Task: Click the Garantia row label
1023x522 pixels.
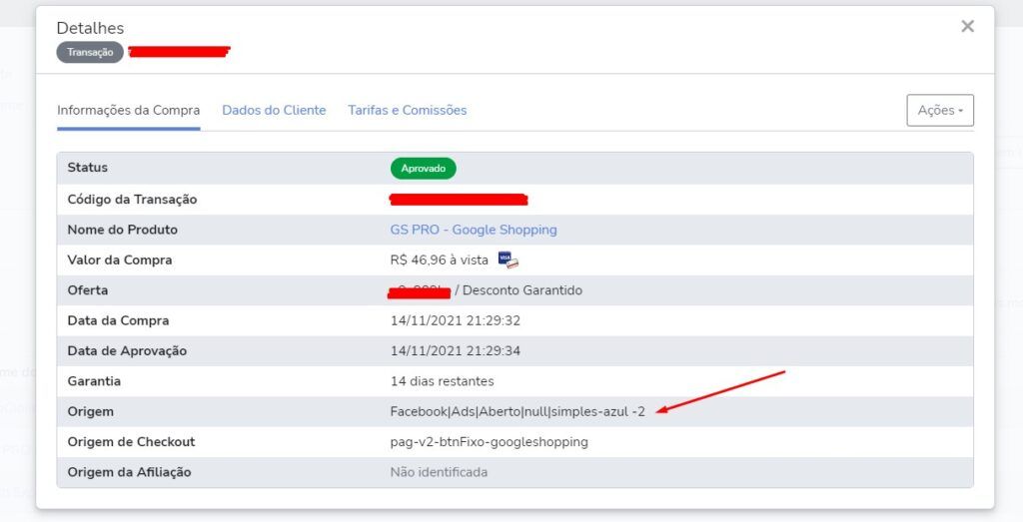Action: click(x=94, y=381)
